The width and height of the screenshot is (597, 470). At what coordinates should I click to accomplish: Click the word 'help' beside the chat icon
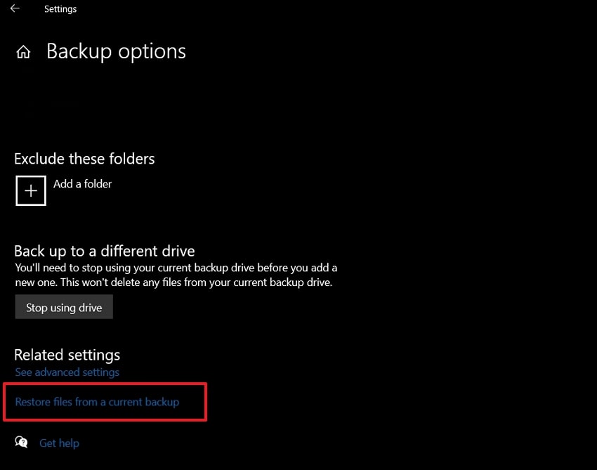click(x=69, y=443)
